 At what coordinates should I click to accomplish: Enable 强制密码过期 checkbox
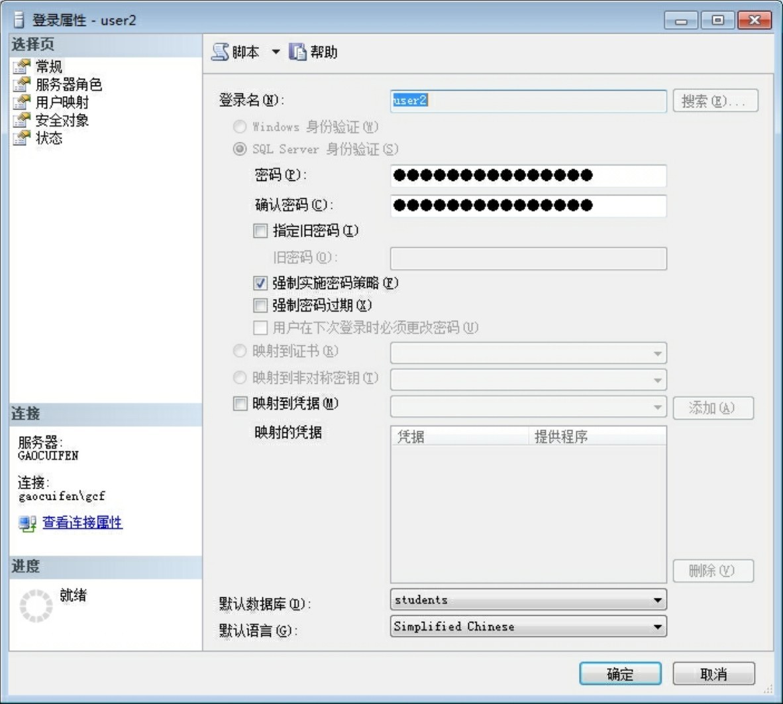click(260, 306)
